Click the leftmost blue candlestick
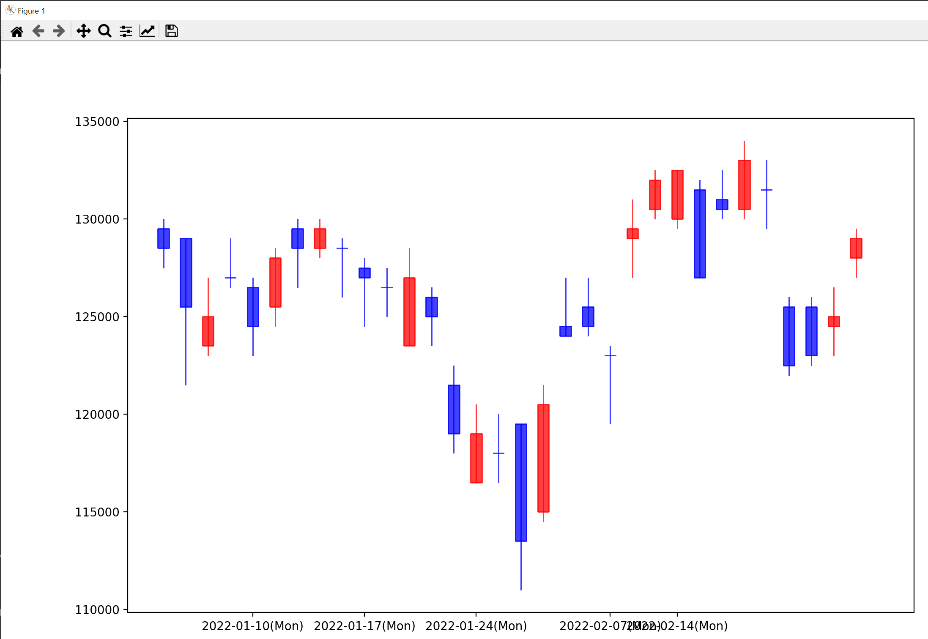 164,239
